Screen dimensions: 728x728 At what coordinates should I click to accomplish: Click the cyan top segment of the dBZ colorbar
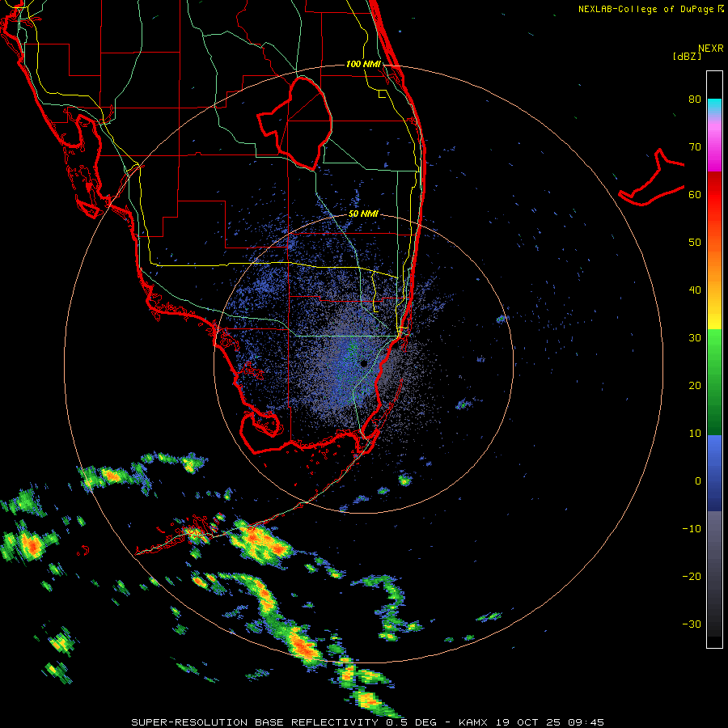click(x=714, y=105)
